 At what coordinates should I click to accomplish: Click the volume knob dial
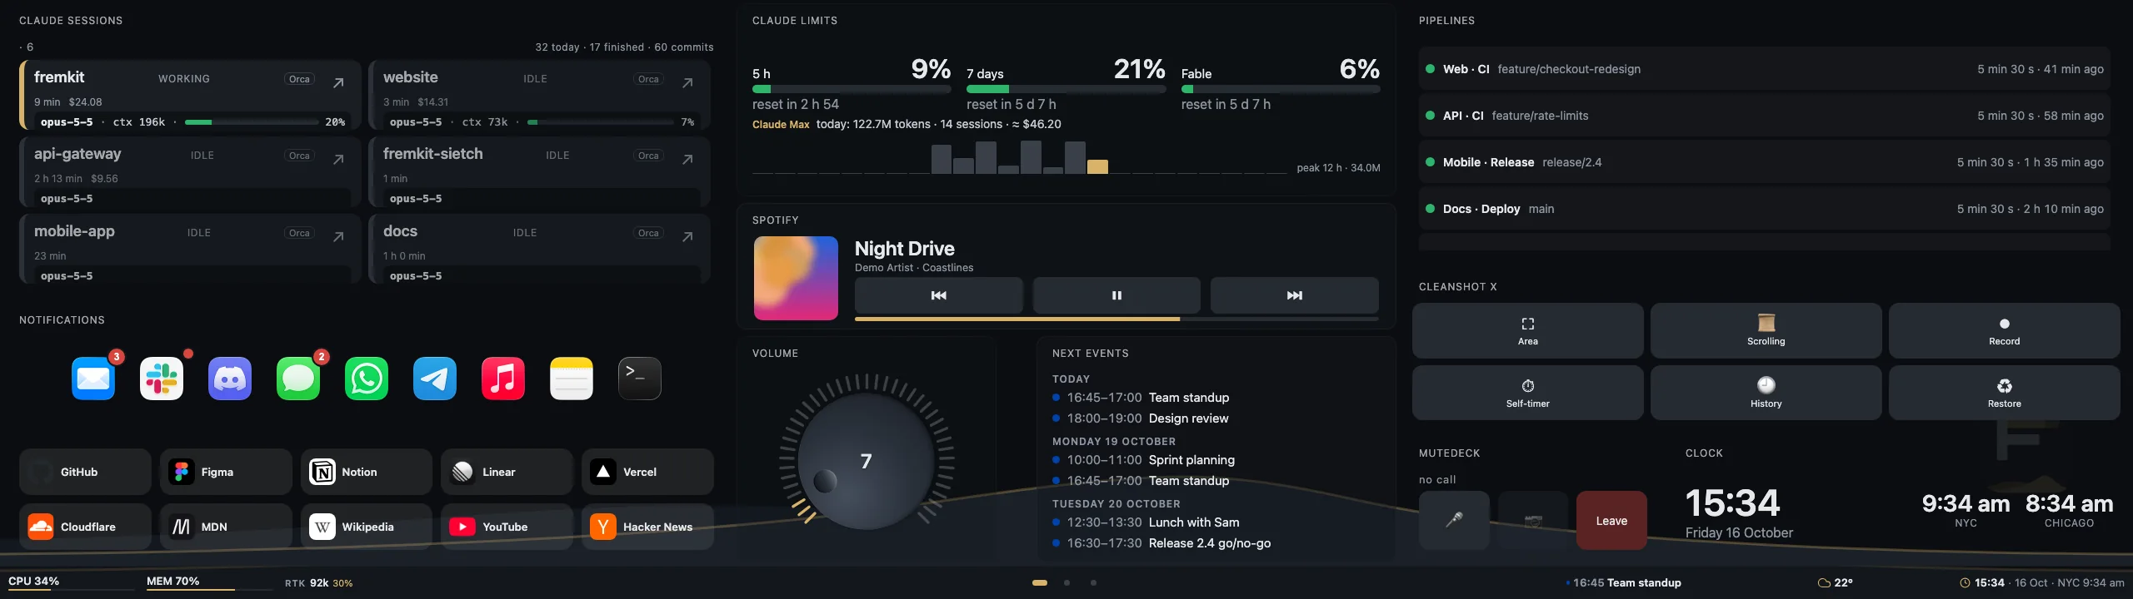867,460
